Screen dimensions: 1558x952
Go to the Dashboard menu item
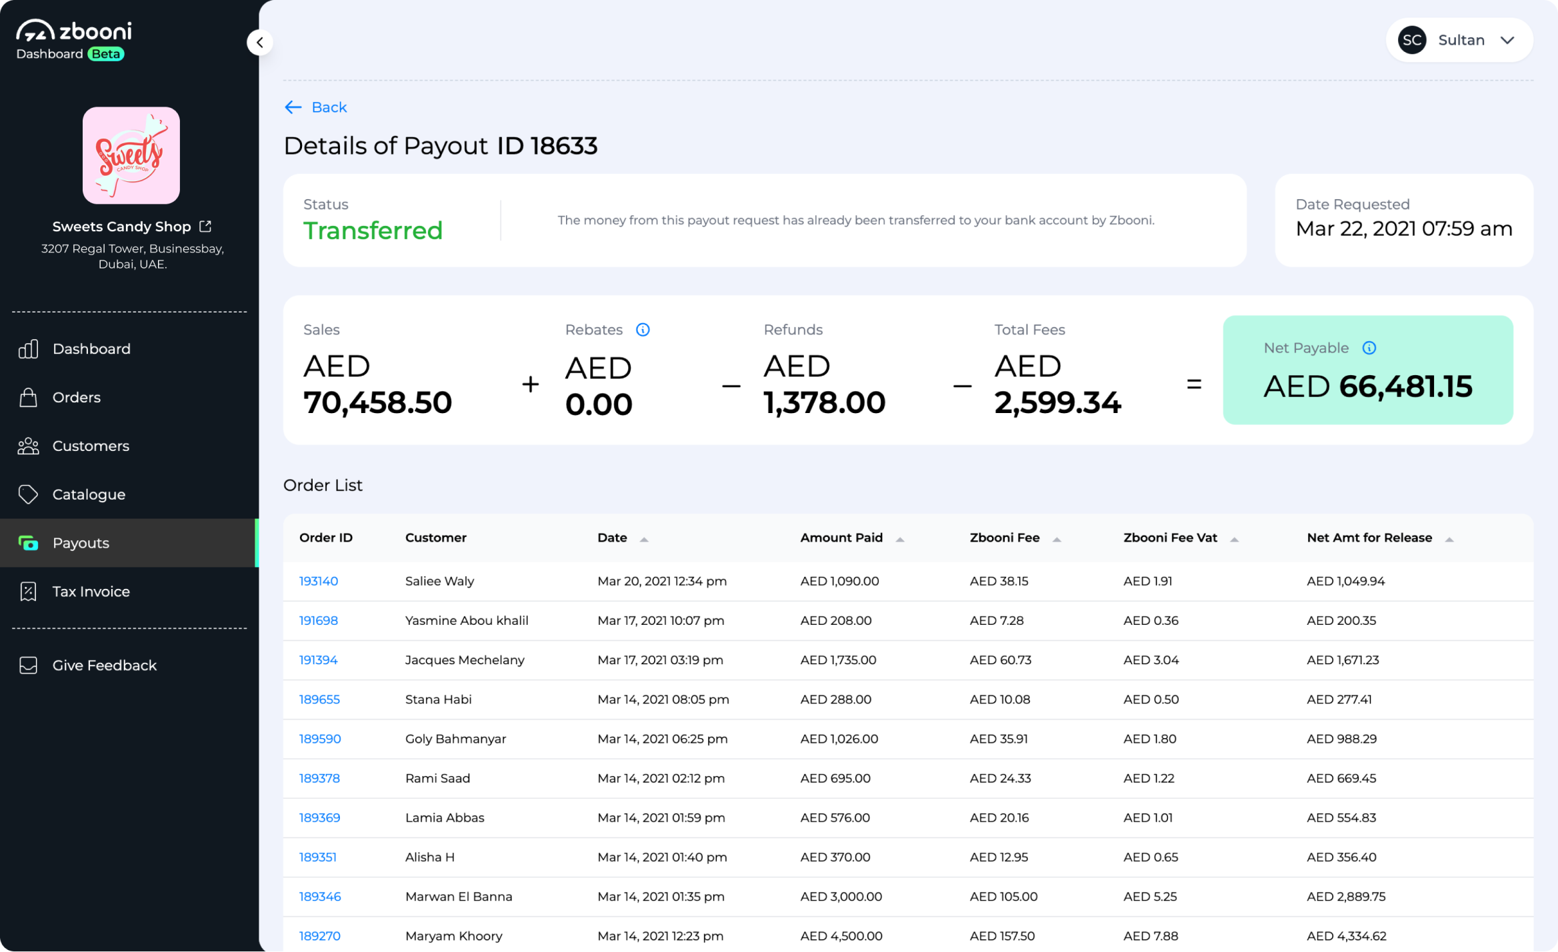[91, 348]
